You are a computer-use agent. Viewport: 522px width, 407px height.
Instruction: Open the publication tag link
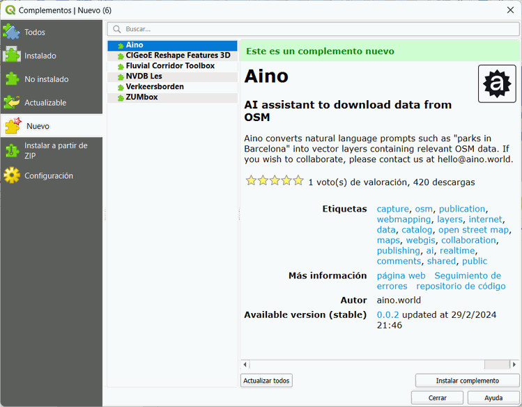pos(462,209)
